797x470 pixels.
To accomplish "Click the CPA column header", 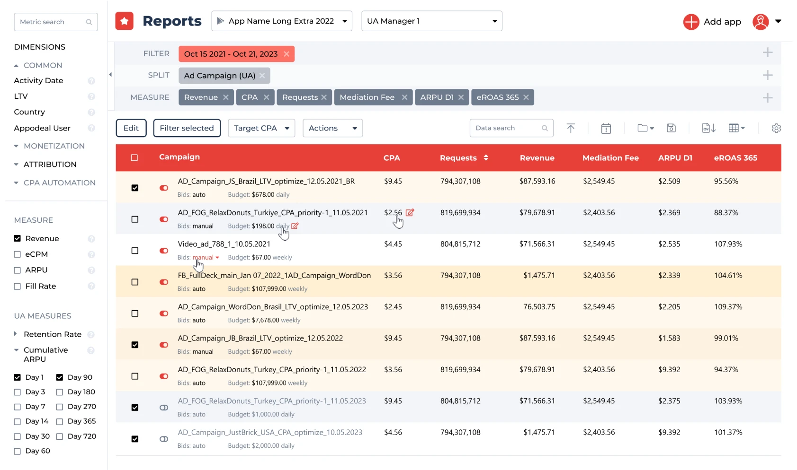I will 392,158.
